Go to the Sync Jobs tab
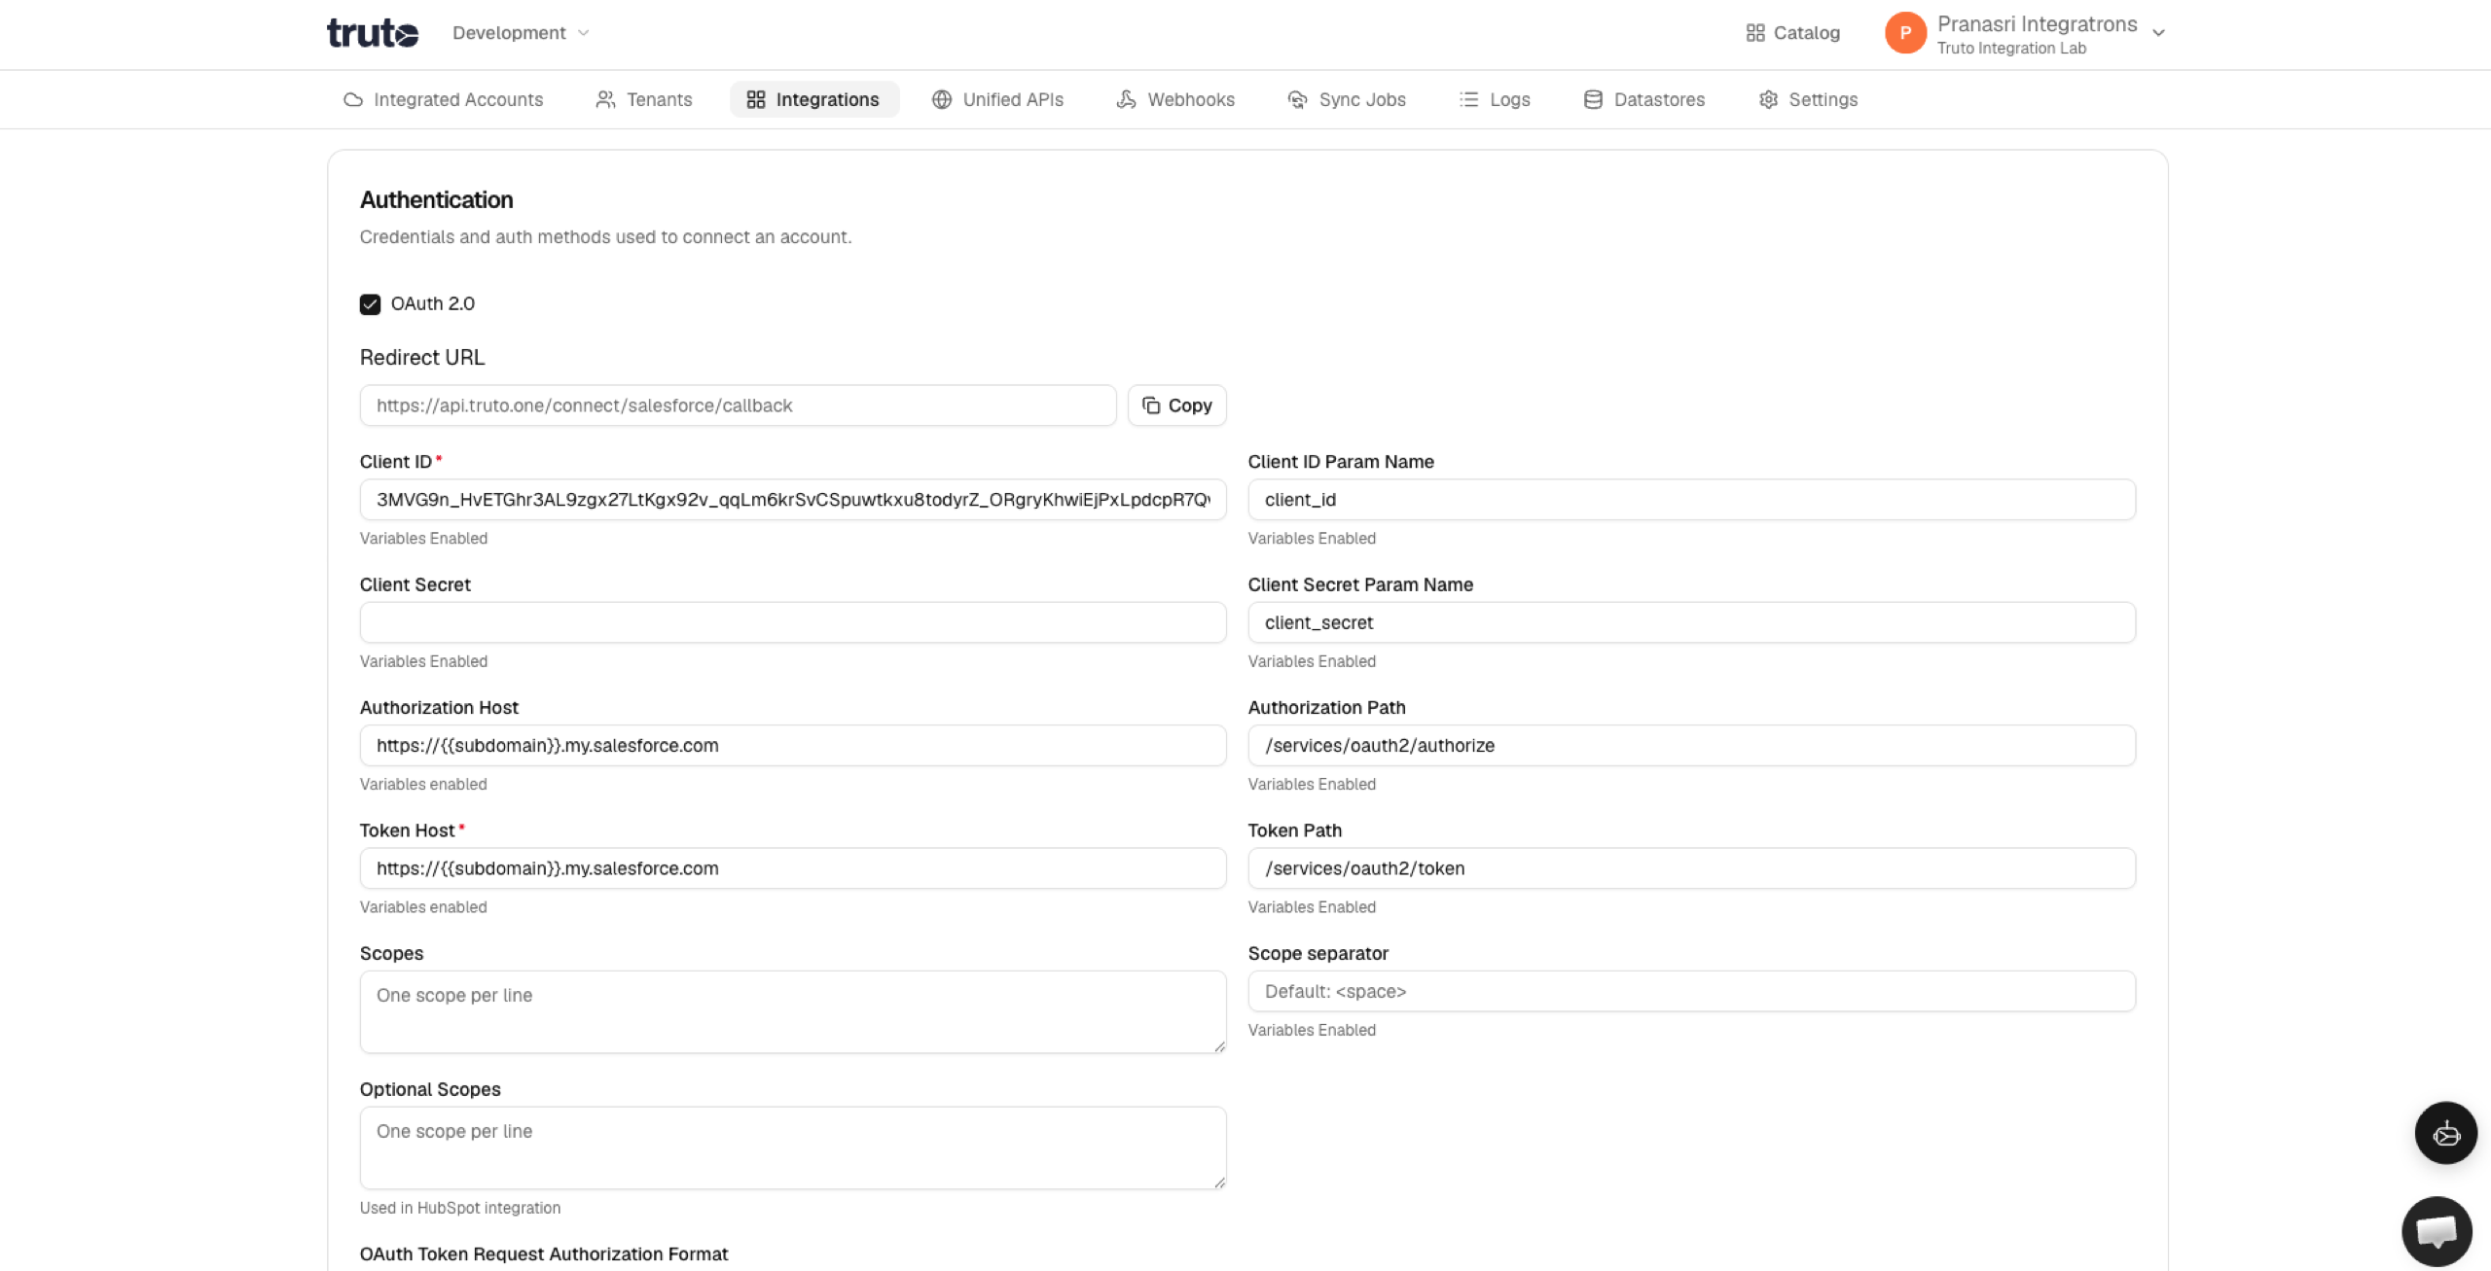The height and width of the screenshot is (1271, 2491). tap(1347, 99)
